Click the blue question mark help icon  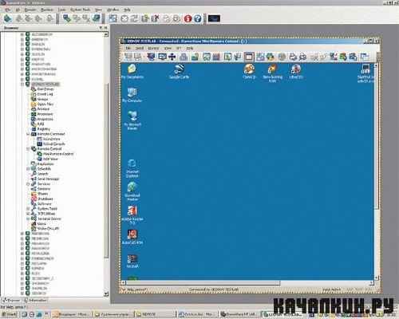click(x=197, y=18)
